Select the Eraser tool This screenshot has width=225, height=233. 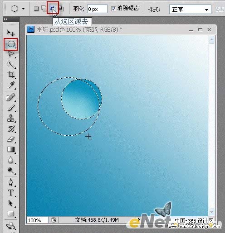point(11,139)
